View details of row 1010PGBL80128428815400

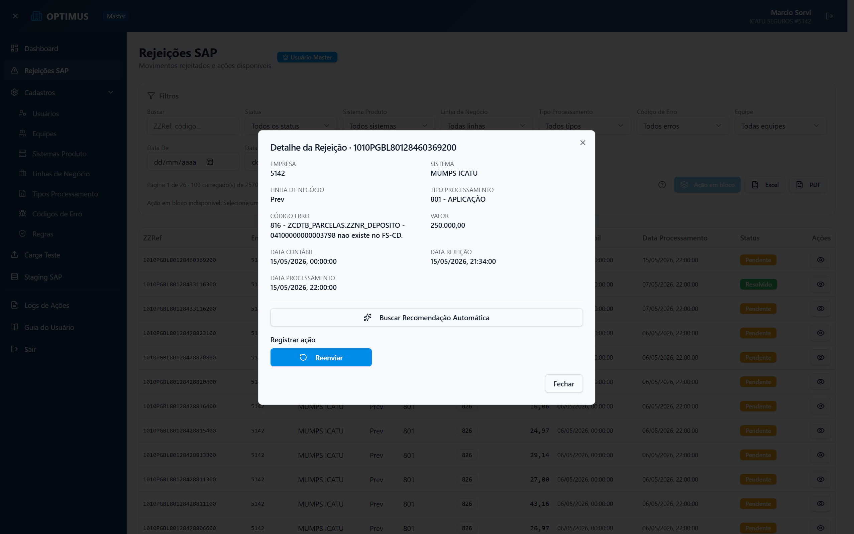pyautogui.click(x=821, y=430)
